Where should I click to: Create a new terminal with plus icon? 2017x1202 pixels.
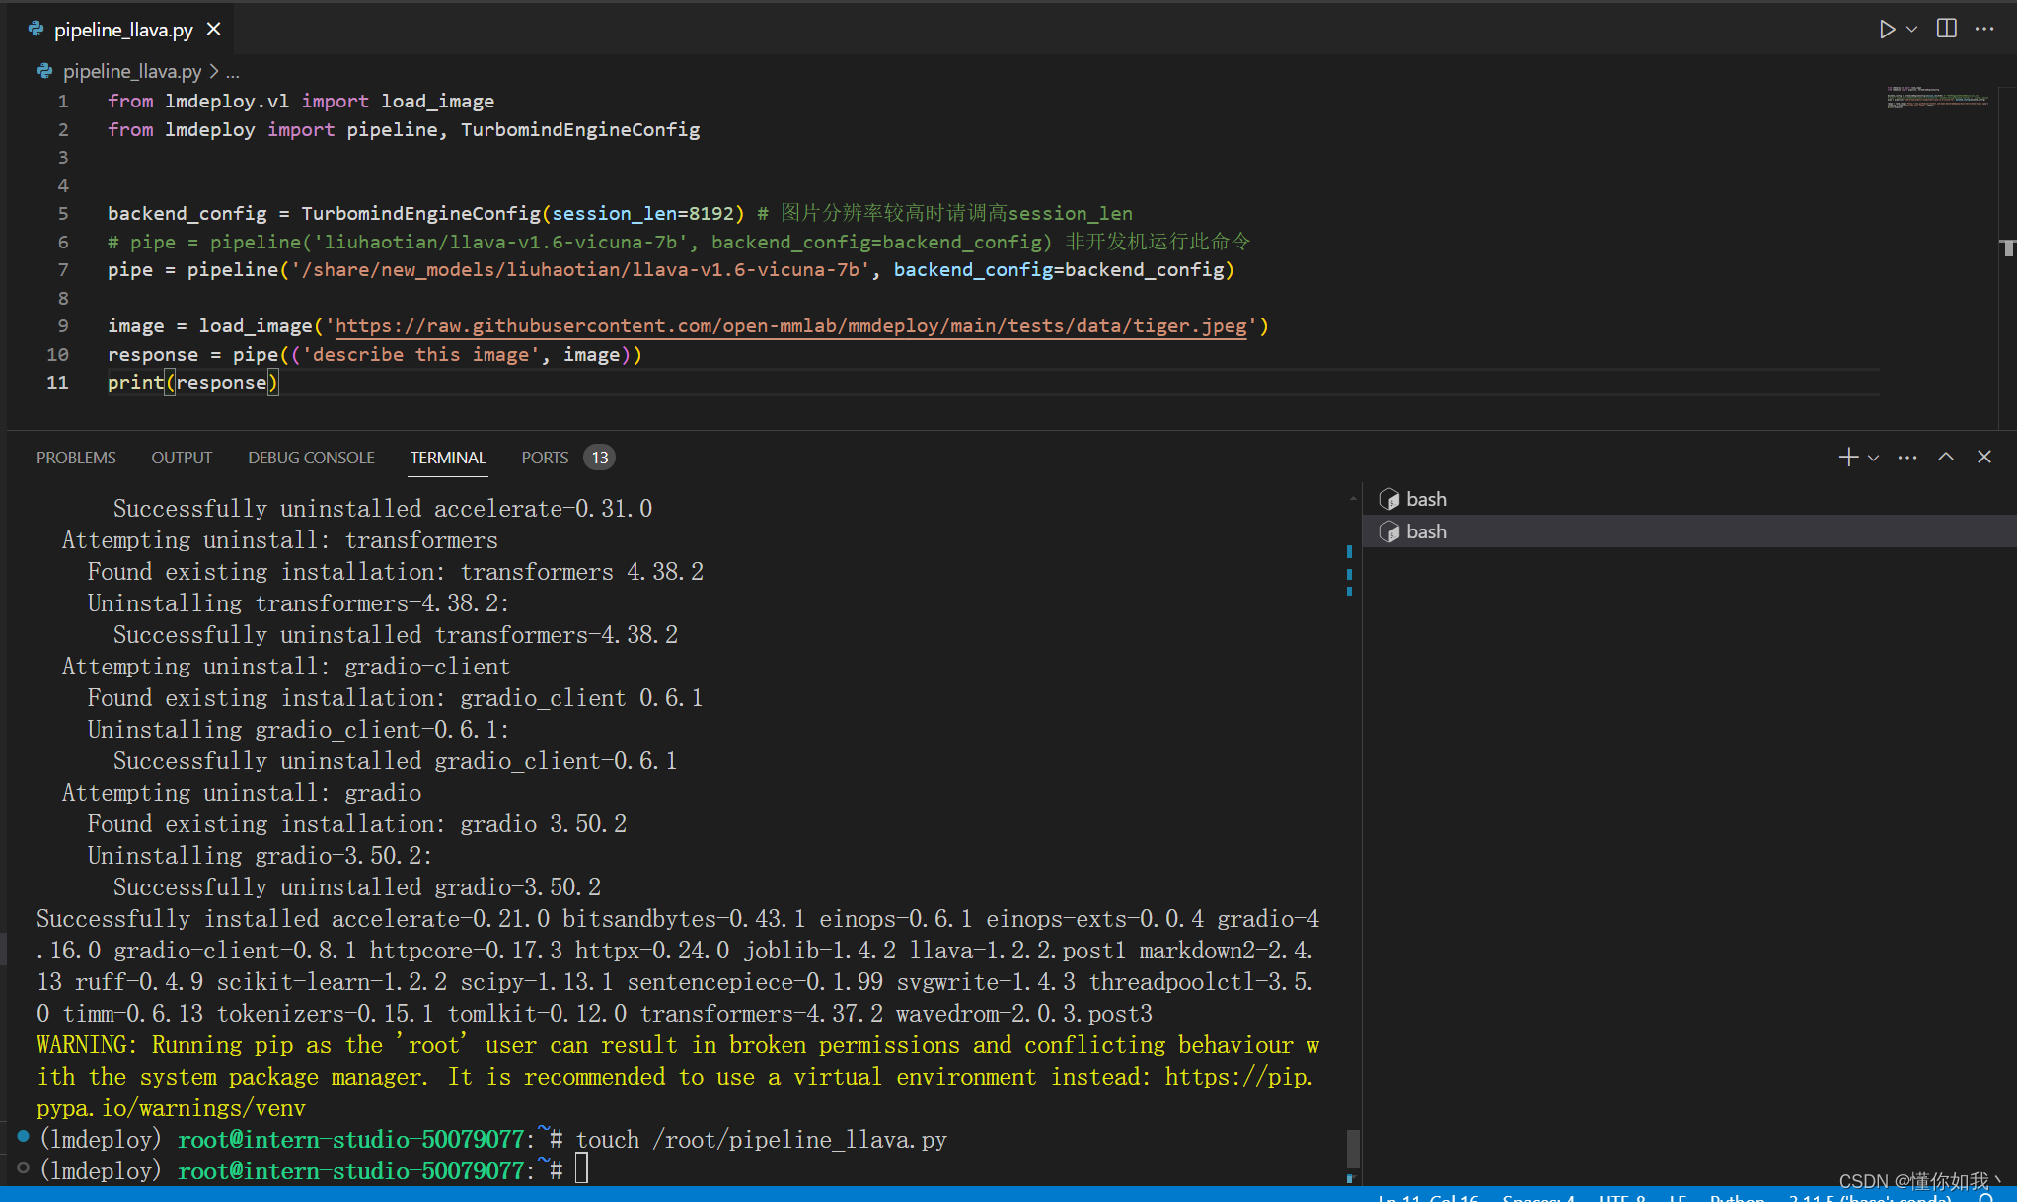pyautogui.click(x=1848, y=457)
